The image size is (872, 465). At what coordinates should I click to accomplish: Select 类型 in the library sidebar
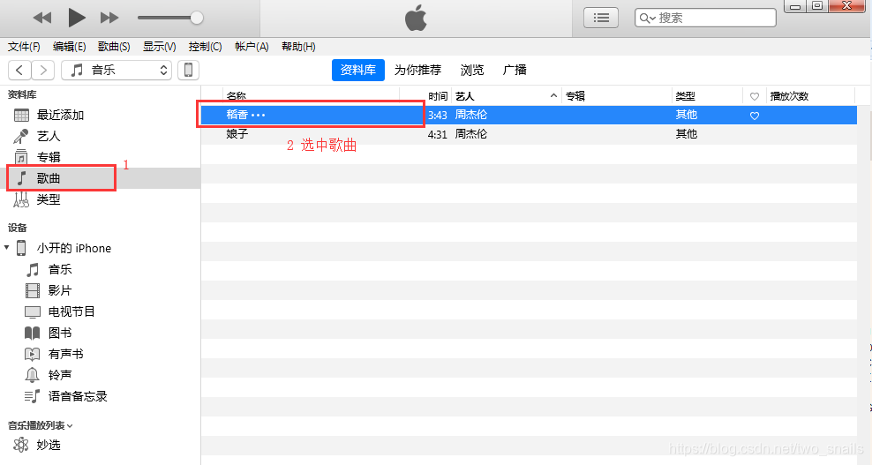(x=100, y=199)
